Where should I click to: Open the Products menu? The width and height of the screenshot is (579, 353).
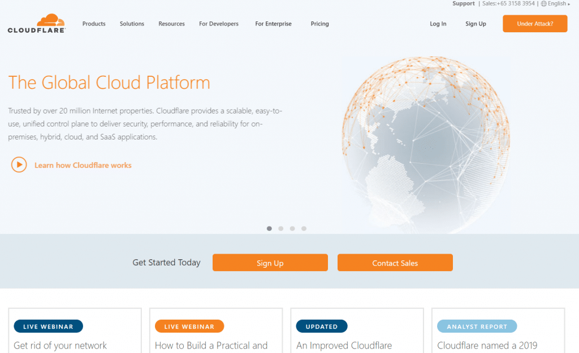(94, 24)
